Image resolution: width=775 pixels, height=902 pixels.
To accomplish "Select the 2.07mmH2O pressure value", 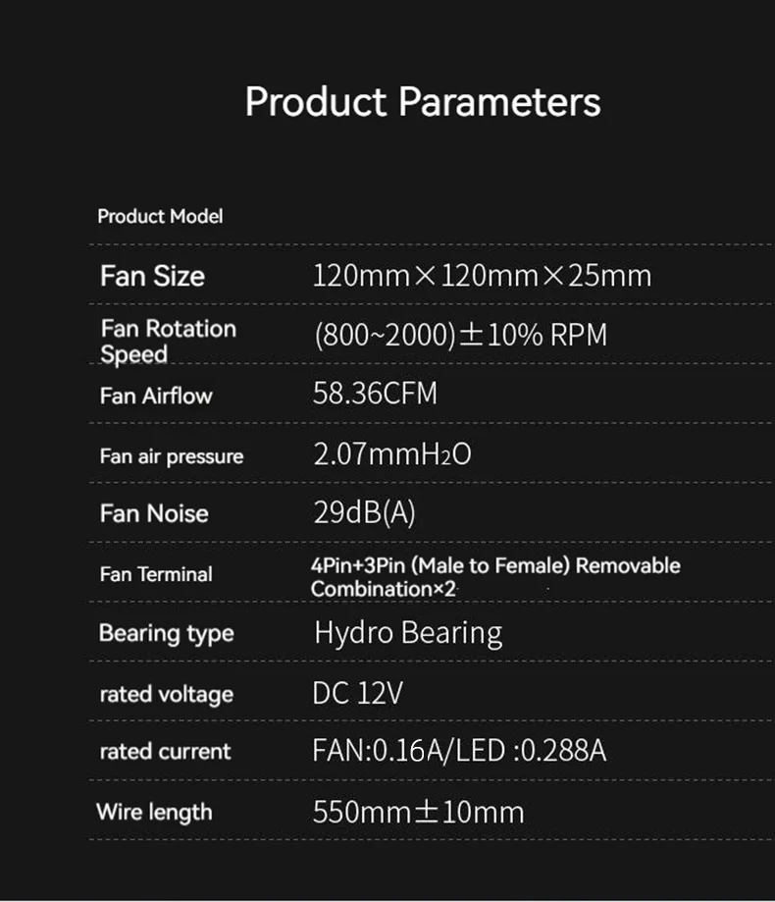I will pyautogui.click(x=391, y=454).
